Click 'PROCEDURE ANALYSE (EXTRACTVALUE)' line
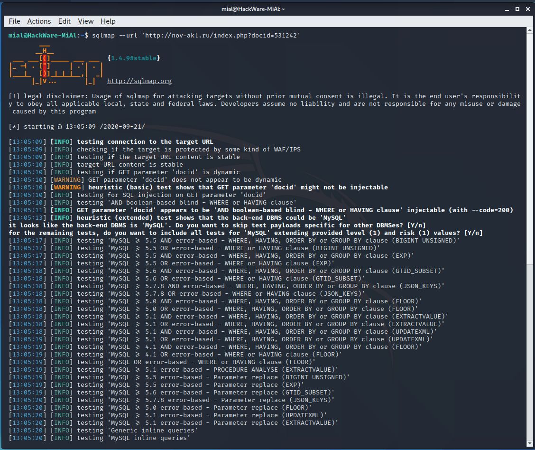The width and height of the screenshot is (535, 450). tap(173, 369)
